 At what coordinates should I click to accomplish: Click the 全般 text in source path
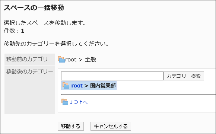click(x=90, y=60)
